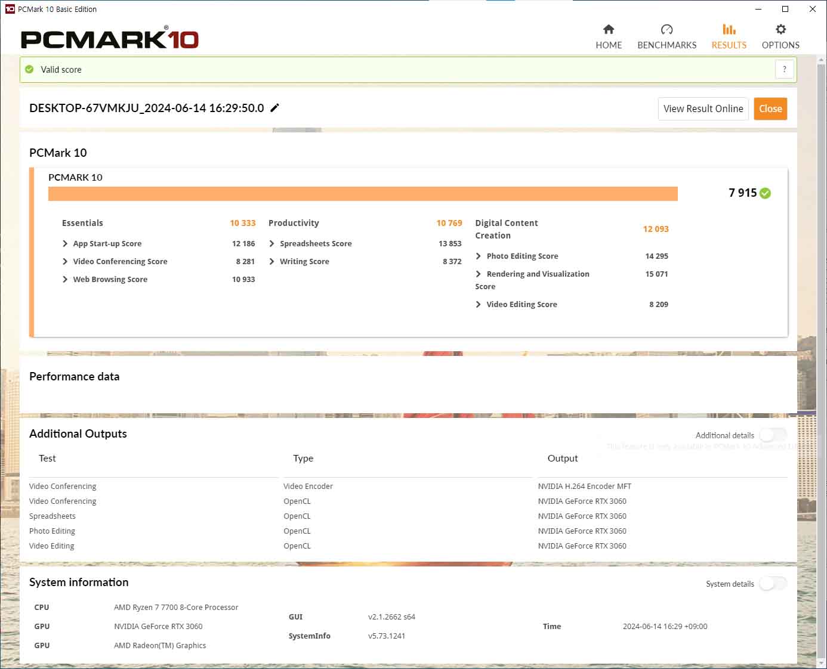Switch to the RESULTS tab
Screen dimensions: 827x669
point(729,36)
